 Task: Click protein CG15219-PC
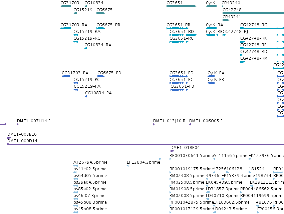pos(76,83)
